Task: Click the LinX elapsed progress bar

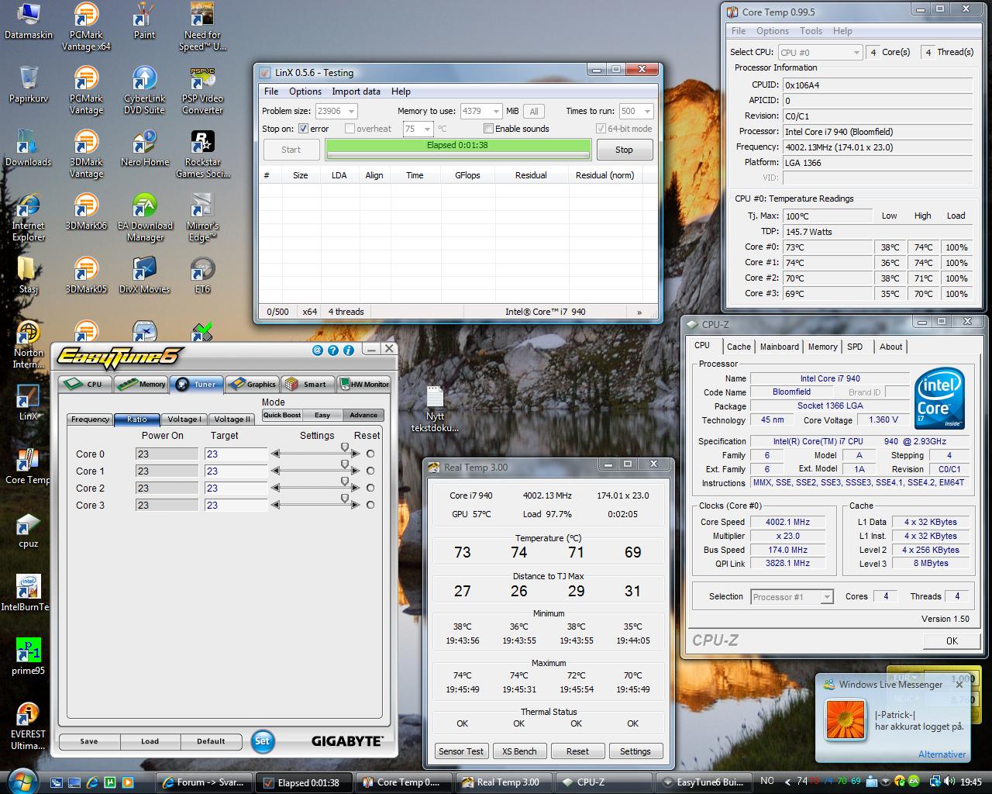Action: (x=458, y=149)
